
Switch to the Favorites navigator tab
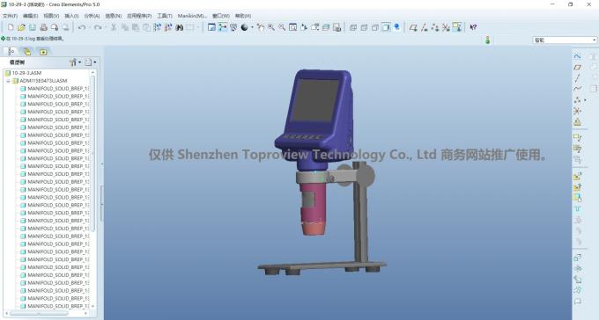click(43, 52)
